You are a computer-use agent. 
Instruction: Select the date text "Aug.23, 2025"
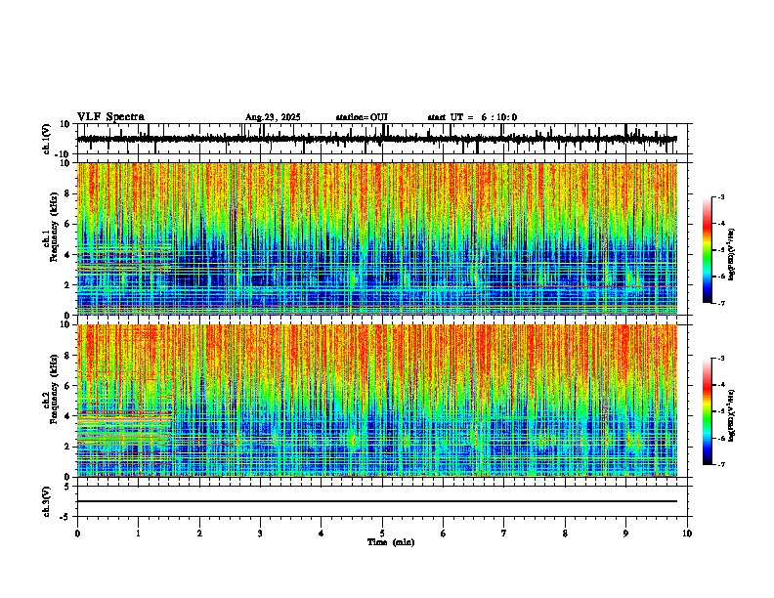pos(273,117)
